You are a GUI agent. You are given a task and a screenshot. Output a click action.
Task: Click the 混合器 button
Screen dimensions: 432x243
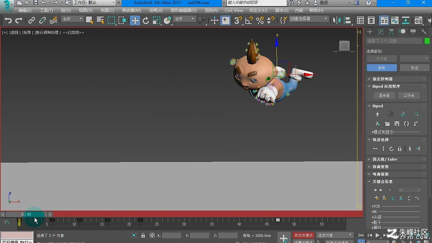click(384, 96)
